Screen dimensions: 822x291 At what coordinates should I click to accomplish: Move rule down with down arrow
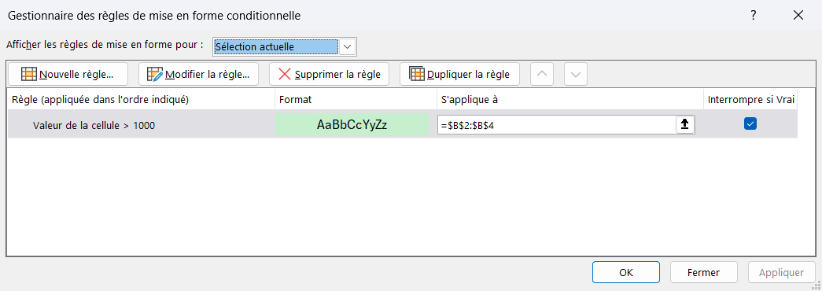tap(576, 74)
